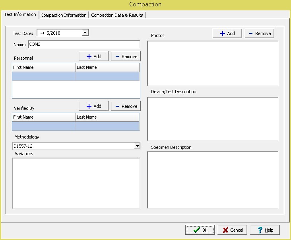Add a photo using the Photos Add button
This screenshot has height=240, width=291.
[227, 33]
